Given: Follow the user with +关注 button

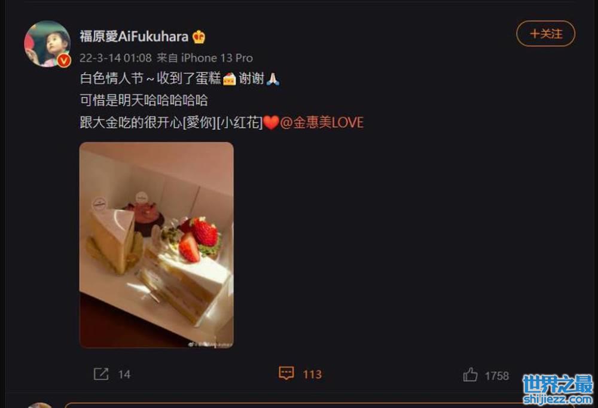Looking at the screenshot, I should tap(545, 34).
